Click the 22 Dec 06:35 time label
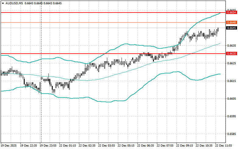Image resolution: width=238 pixels, height=149 pixels. pyautogui.click(x=145, y=146)
